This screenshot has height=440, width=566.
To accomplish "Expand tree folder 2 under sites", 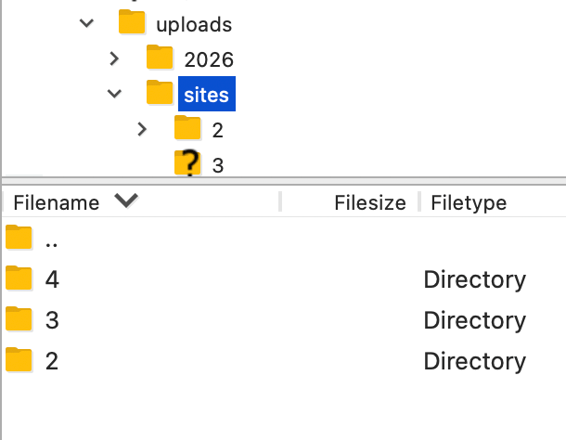I will (142, 128).
